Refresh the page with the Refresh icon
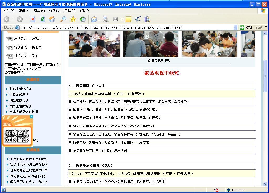Screen dimensions: 269x193 coord(42,19)
